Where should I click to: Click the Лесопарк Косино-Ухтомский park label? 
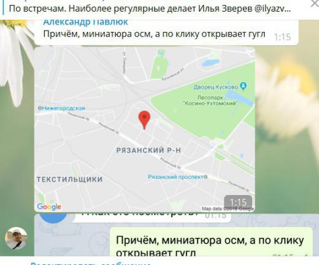pyautogui.click(x=210, y=100)
